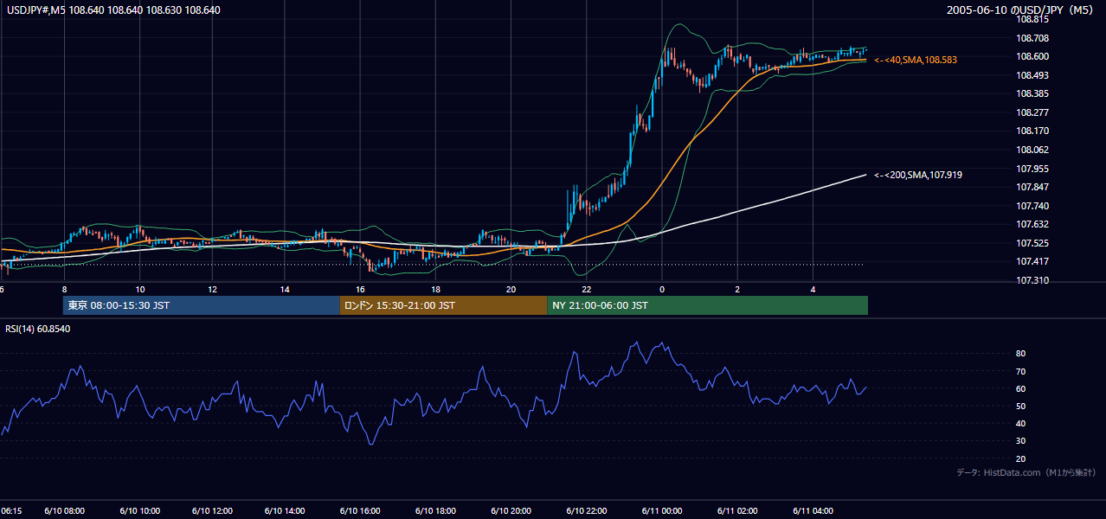Click the ロンドン 15:30-21:00 JST session bar
Viewport: 1106px width, 519px height.
coord(443,305)
